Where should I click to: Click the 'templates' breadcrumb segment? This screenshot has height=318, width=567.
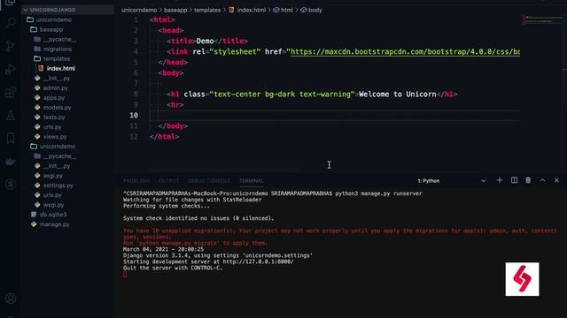click(207, 10)
